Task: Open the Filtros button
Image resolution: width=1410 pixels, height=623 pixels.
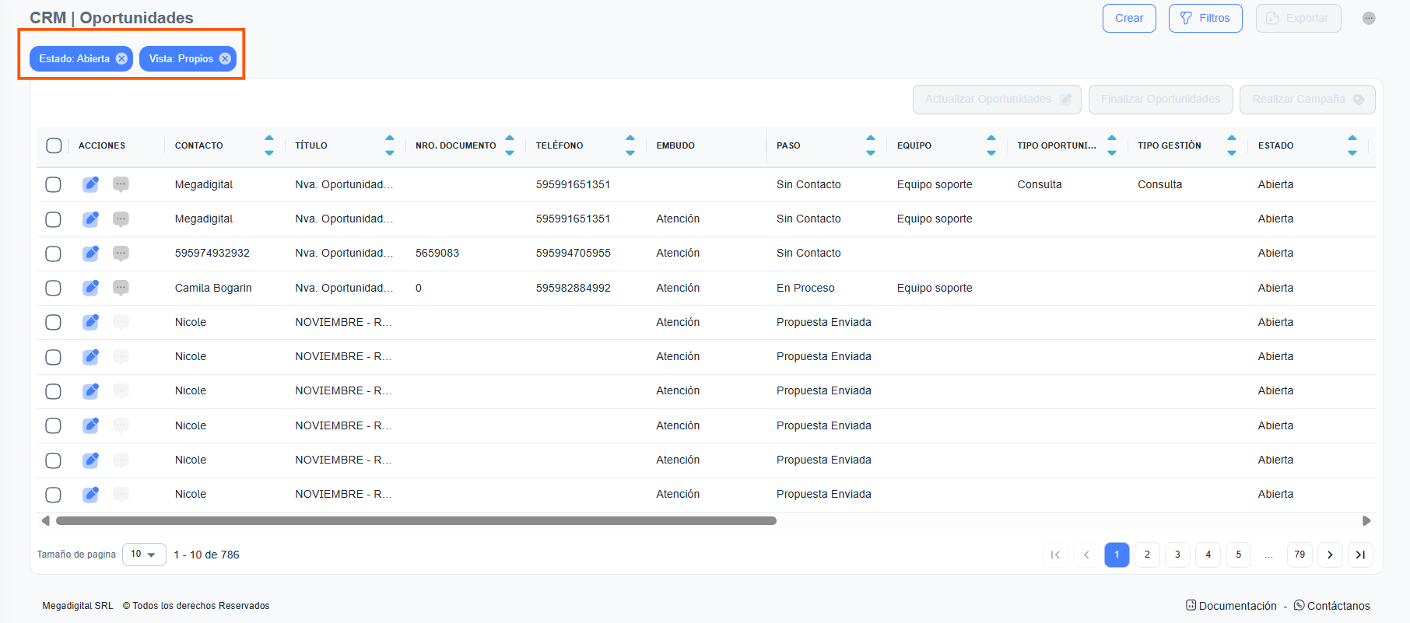Action: click(1205, 18)
